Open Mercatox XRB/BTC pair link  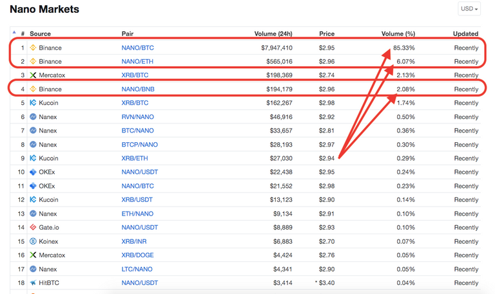point(135,75)
